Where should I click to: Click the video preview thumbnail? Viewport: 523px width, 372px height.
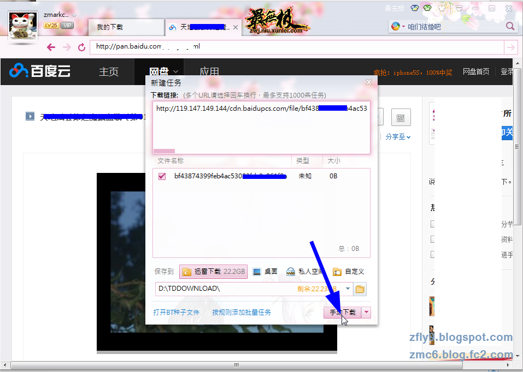(217, 262)
